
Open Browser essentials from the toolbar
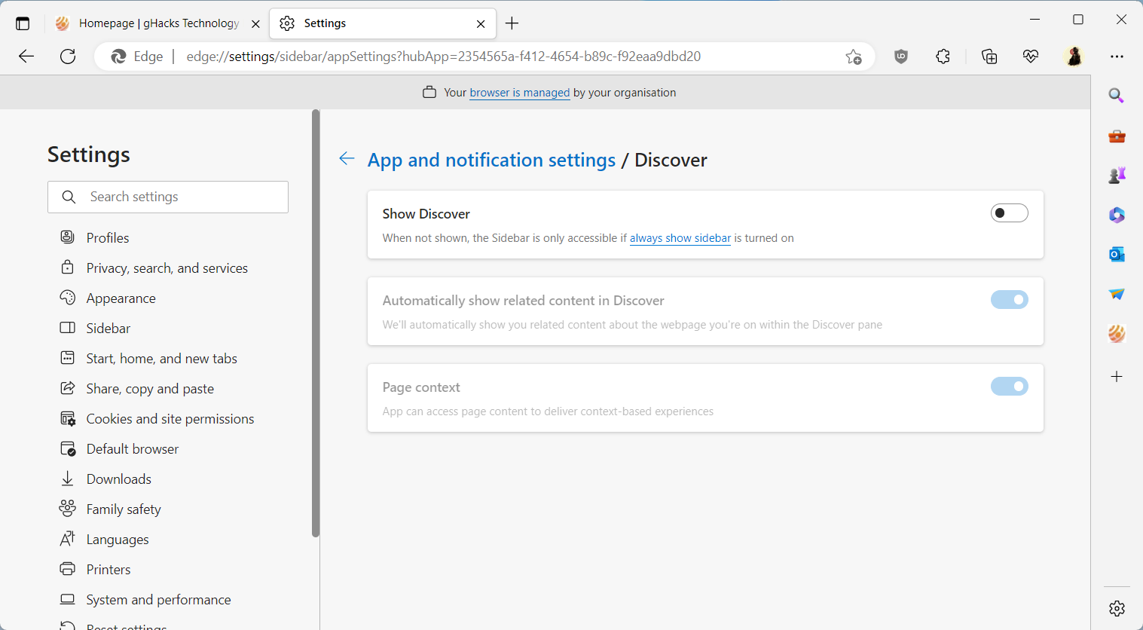[x=1030, y=56]
